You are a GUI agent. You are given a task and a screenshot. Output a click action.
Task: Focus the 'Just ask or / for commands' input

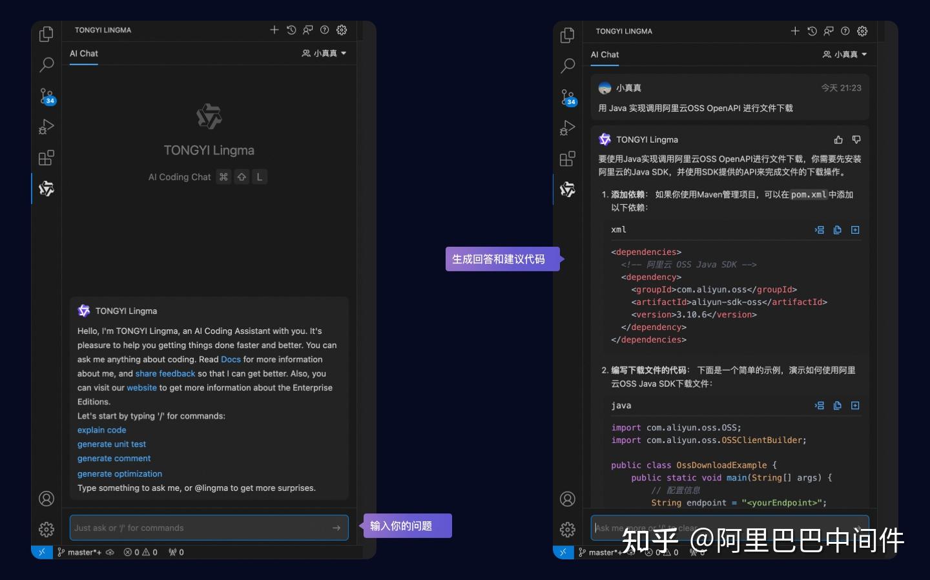pyautogui.click(x=209, y=528)
